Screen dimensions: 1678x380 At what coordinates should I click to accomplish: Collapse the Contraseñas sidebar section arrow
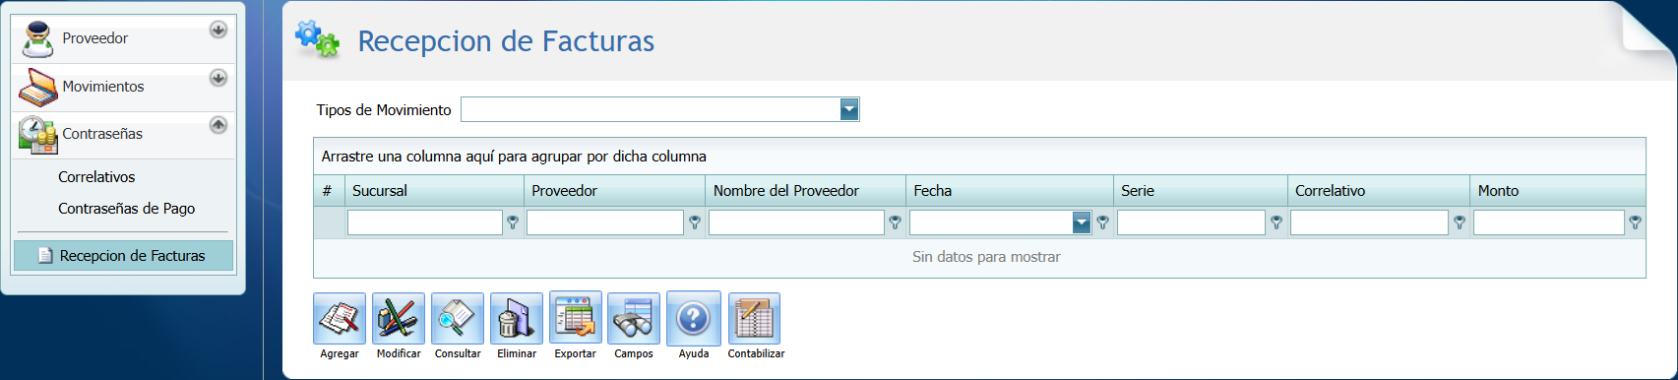(218, 125)
